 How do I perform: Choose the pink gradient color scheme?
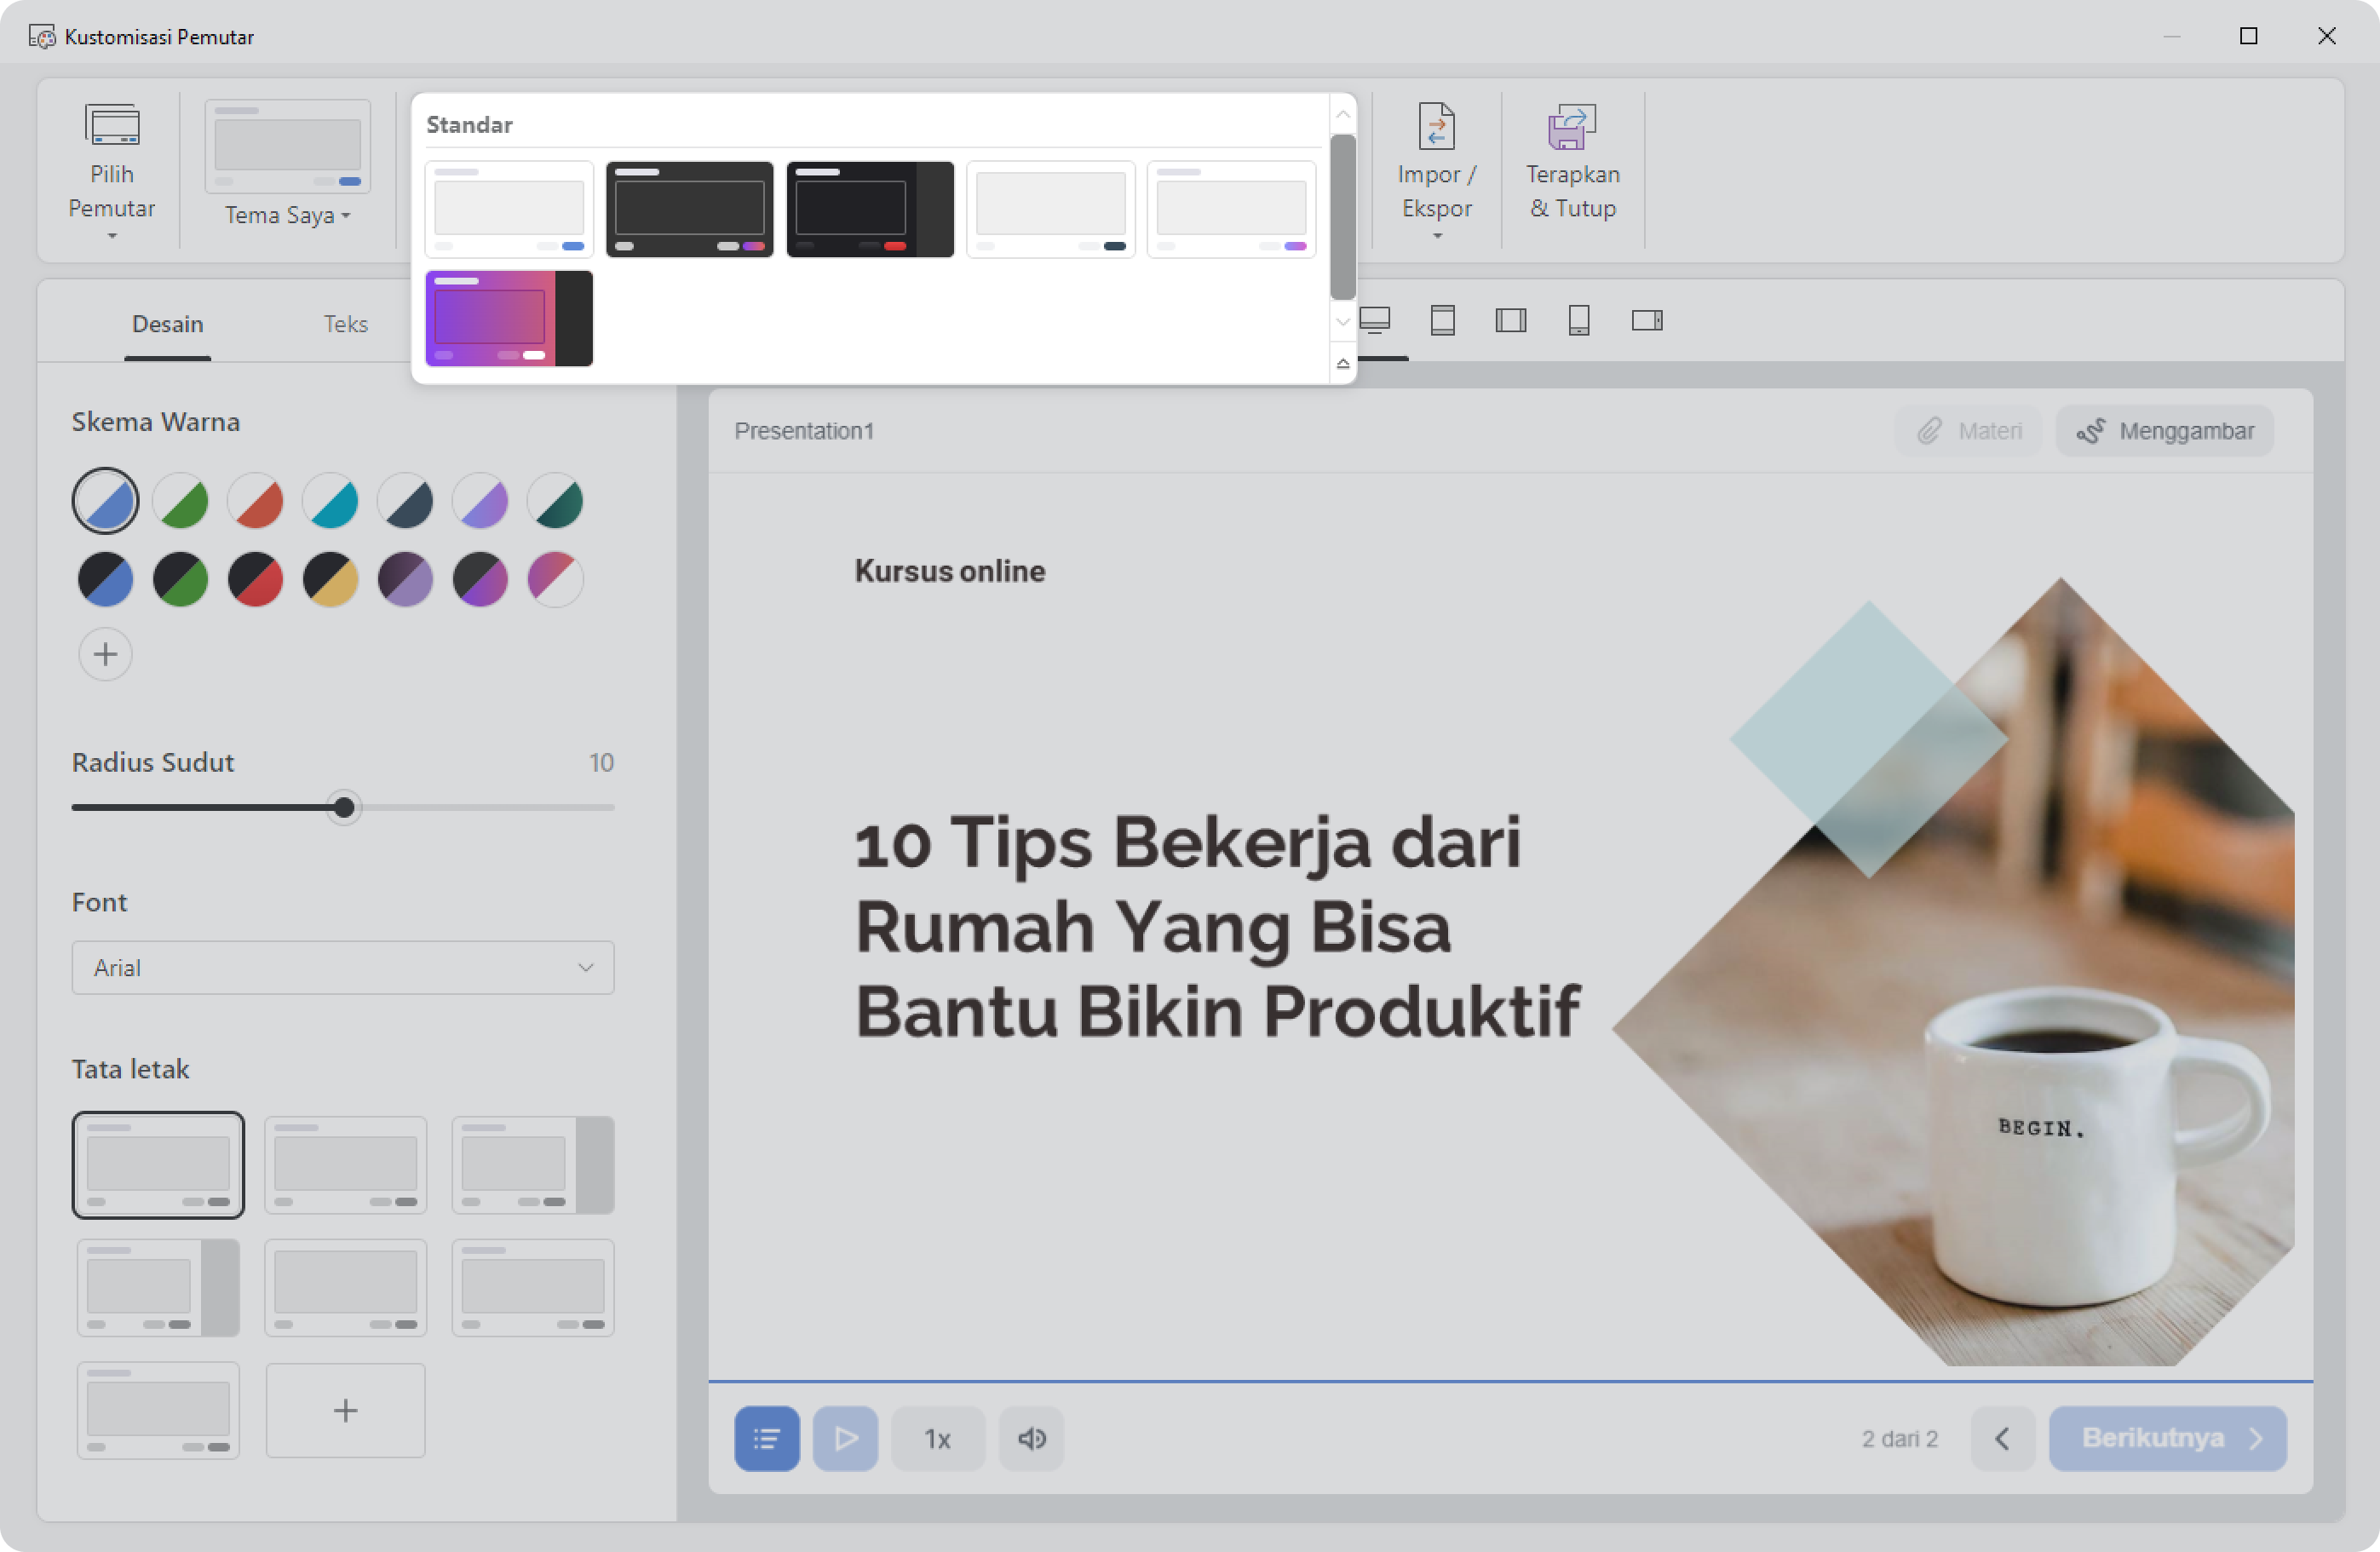555,578
